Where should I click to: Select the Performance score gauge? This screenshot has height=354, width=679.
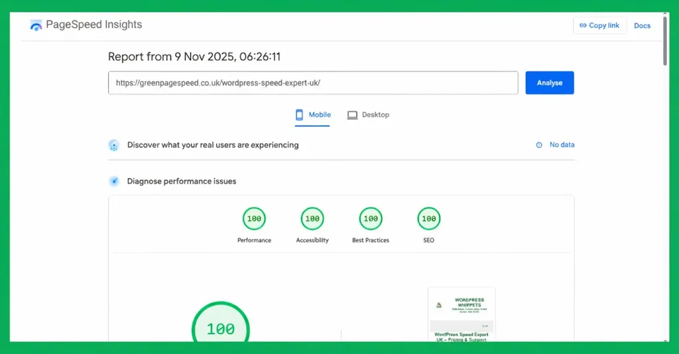pos(254,218)
